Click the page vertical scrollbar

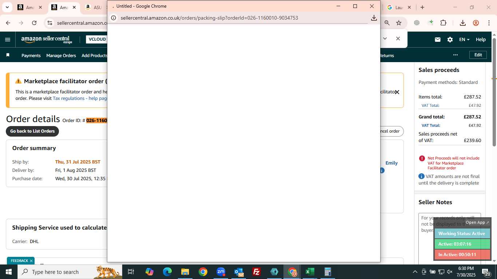coord(494,92)
